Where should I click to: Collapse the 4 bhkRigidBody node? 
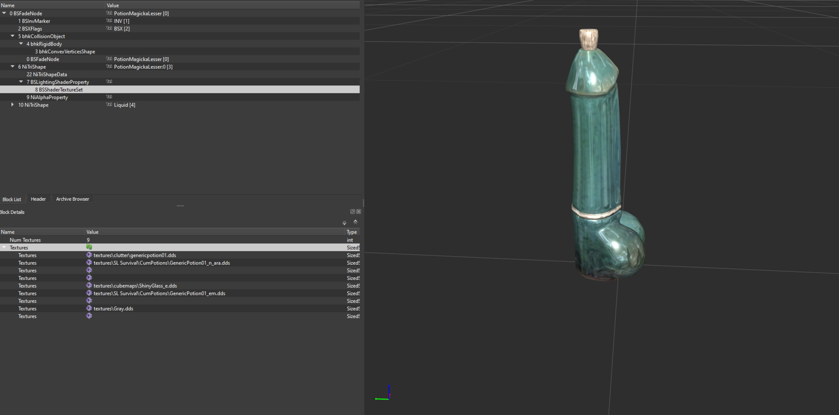point(21,44)
